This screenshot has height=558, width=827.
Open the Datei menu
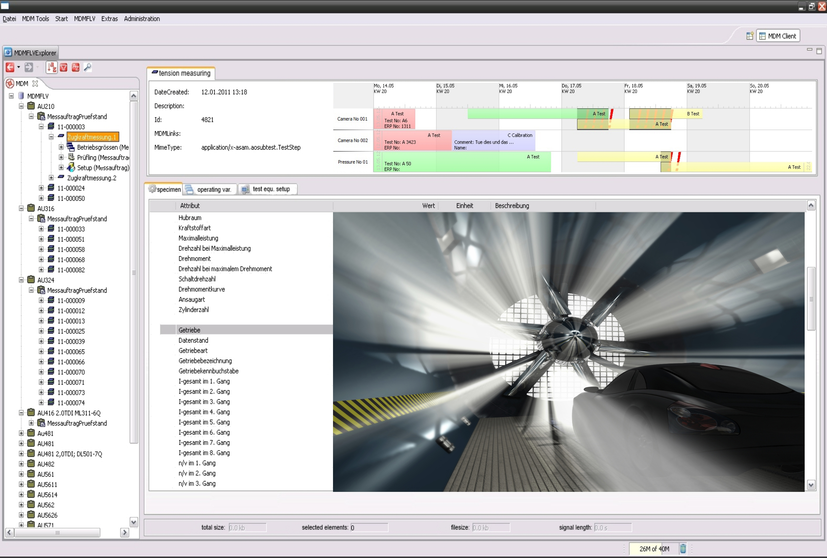9,19
